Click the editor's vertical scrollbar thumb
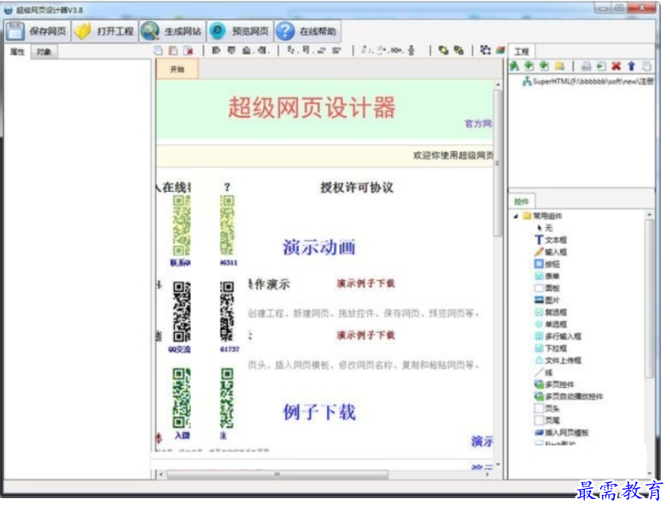The width and height of the screenshot is (670, 515). point(498,163)
